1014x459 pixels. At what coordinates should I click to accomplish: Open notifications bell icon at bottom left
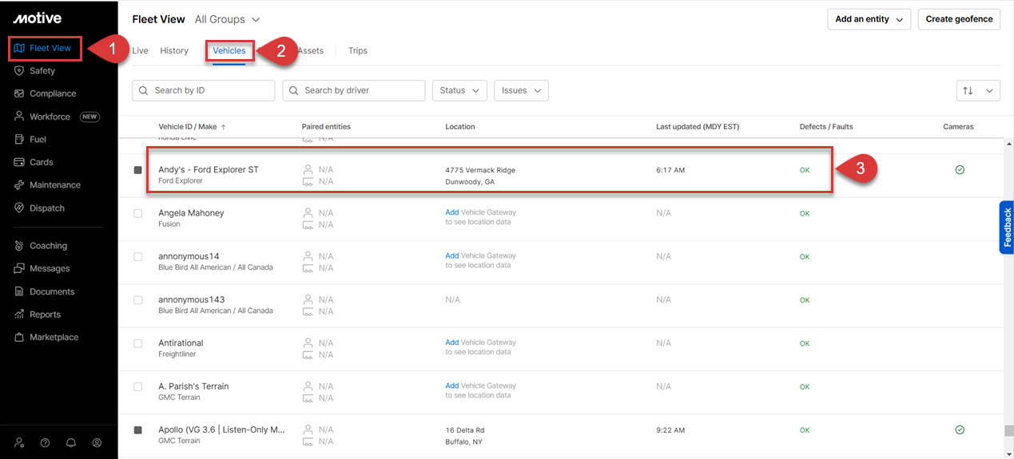pos(71,442)
